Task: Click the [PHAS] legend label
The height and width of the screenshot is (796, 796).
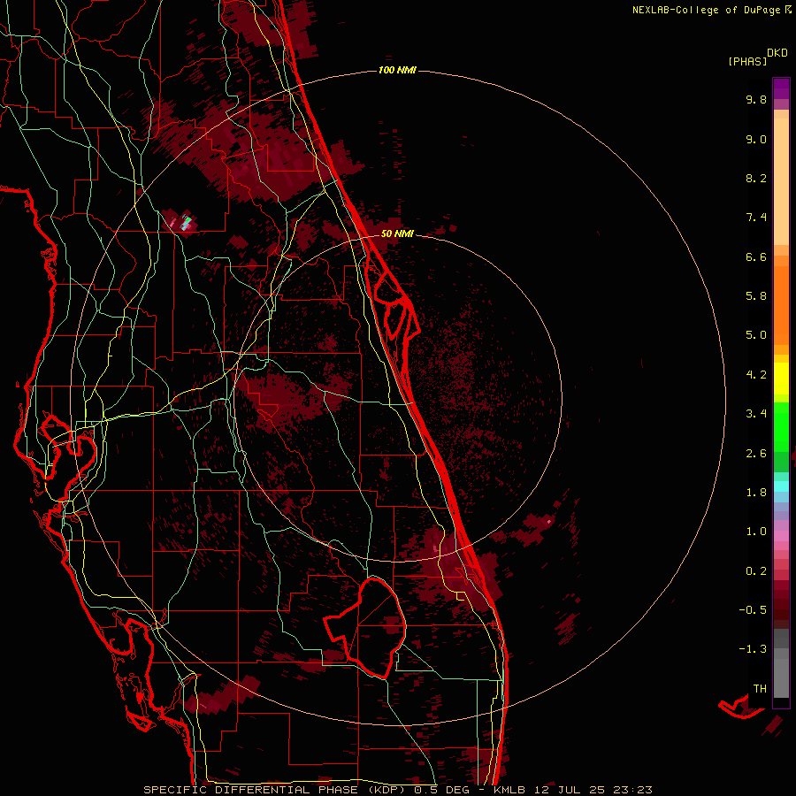Action: 747,61
